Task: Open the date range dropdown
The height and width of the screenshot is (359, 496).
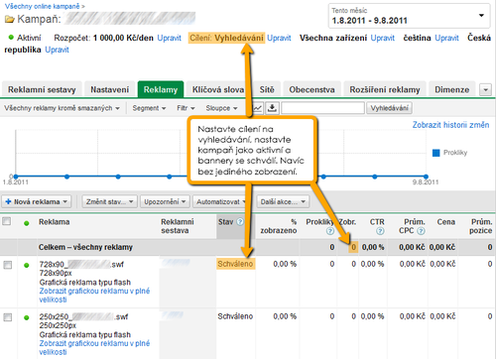Action: (x=409, y=16)
